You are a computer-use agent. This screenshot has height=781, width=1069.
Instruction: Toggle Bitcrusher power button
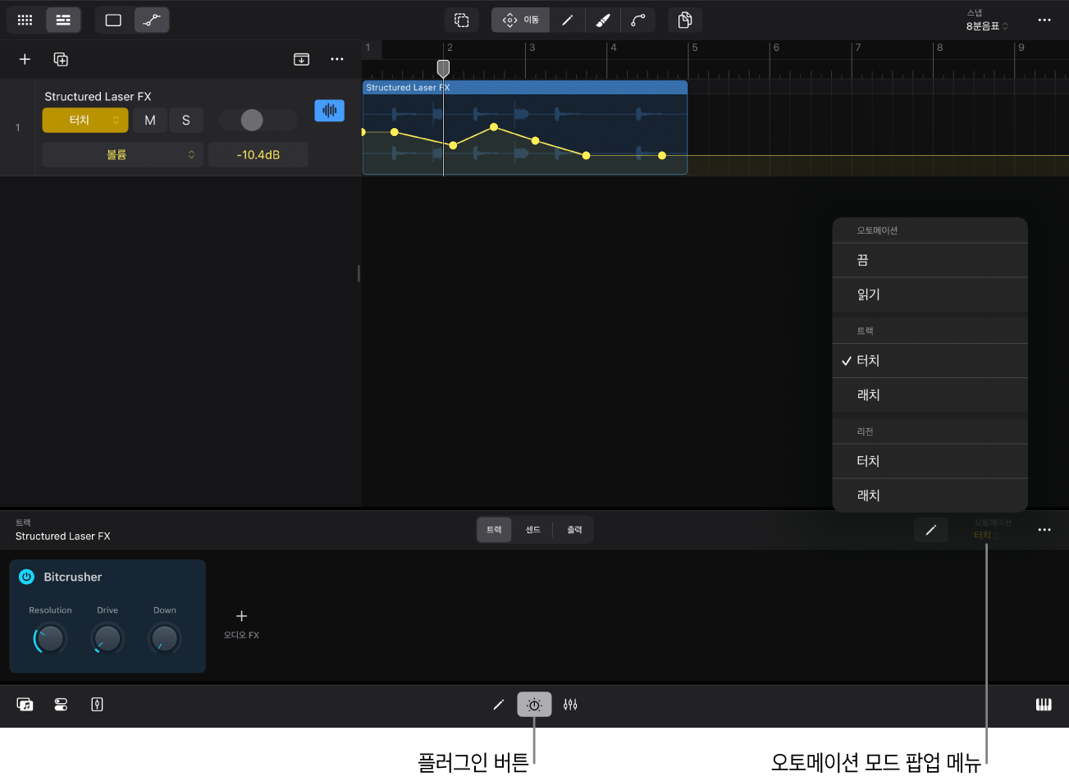[x=26, y=577]
